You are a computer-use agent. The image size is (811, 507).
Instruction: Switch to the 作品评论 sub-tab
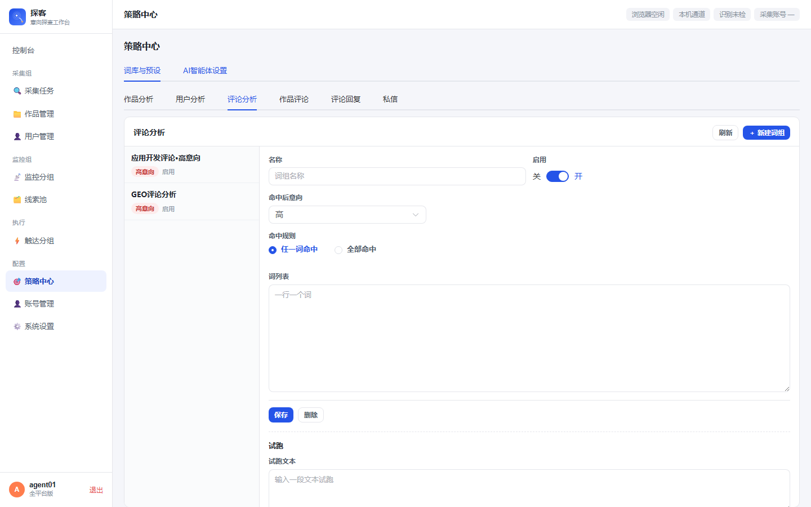click(x=294, y=99)
